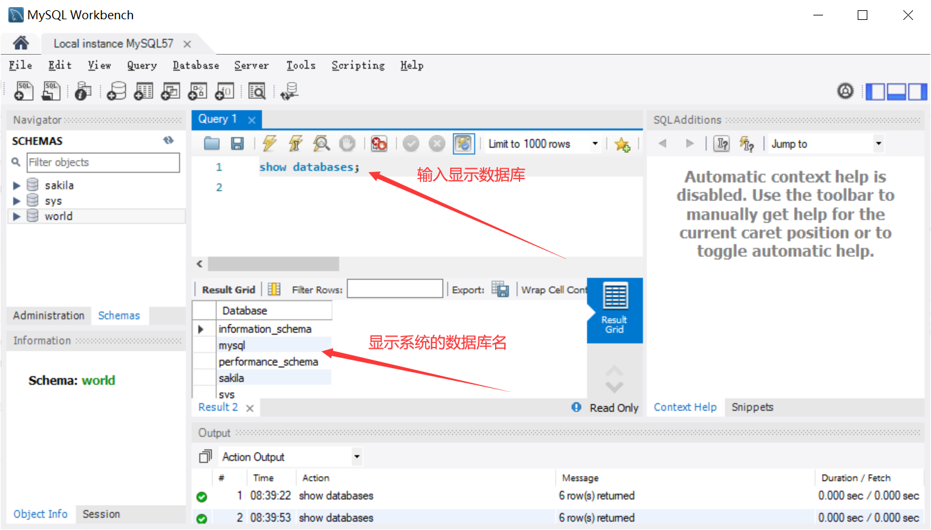This screenshot has width=931, height=530.
Task: Open the Server menu
Action: tap(251, 65)
